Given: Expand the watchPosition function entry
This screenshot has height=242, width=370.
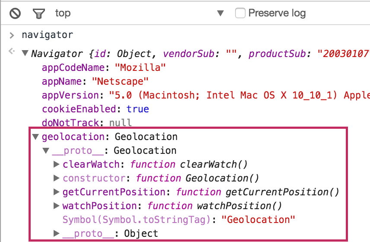Looking at the screenshot, I should pos(56,206).
